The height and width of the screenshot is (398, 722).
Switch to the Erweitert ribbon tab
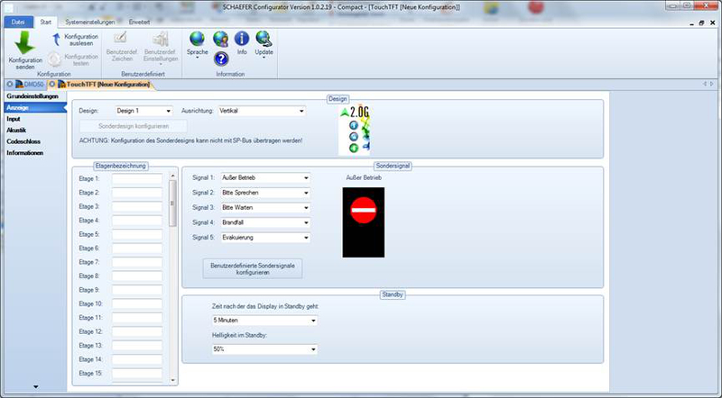coord(139,22)
